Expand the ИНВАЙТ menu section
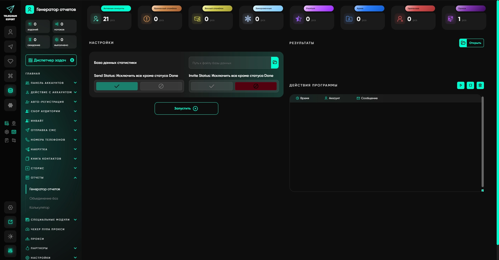499x260 pixels. [51, 121]
